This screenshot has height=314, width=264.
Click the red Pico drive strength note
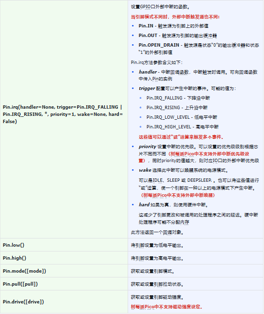167,307
